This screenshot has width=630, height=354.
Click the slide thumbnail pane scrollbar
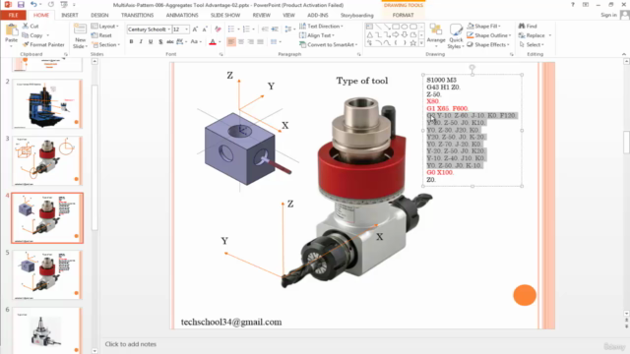coord(94,156)
